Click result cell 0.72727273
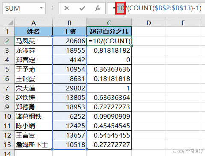205x156 pixels. point(109,107)
